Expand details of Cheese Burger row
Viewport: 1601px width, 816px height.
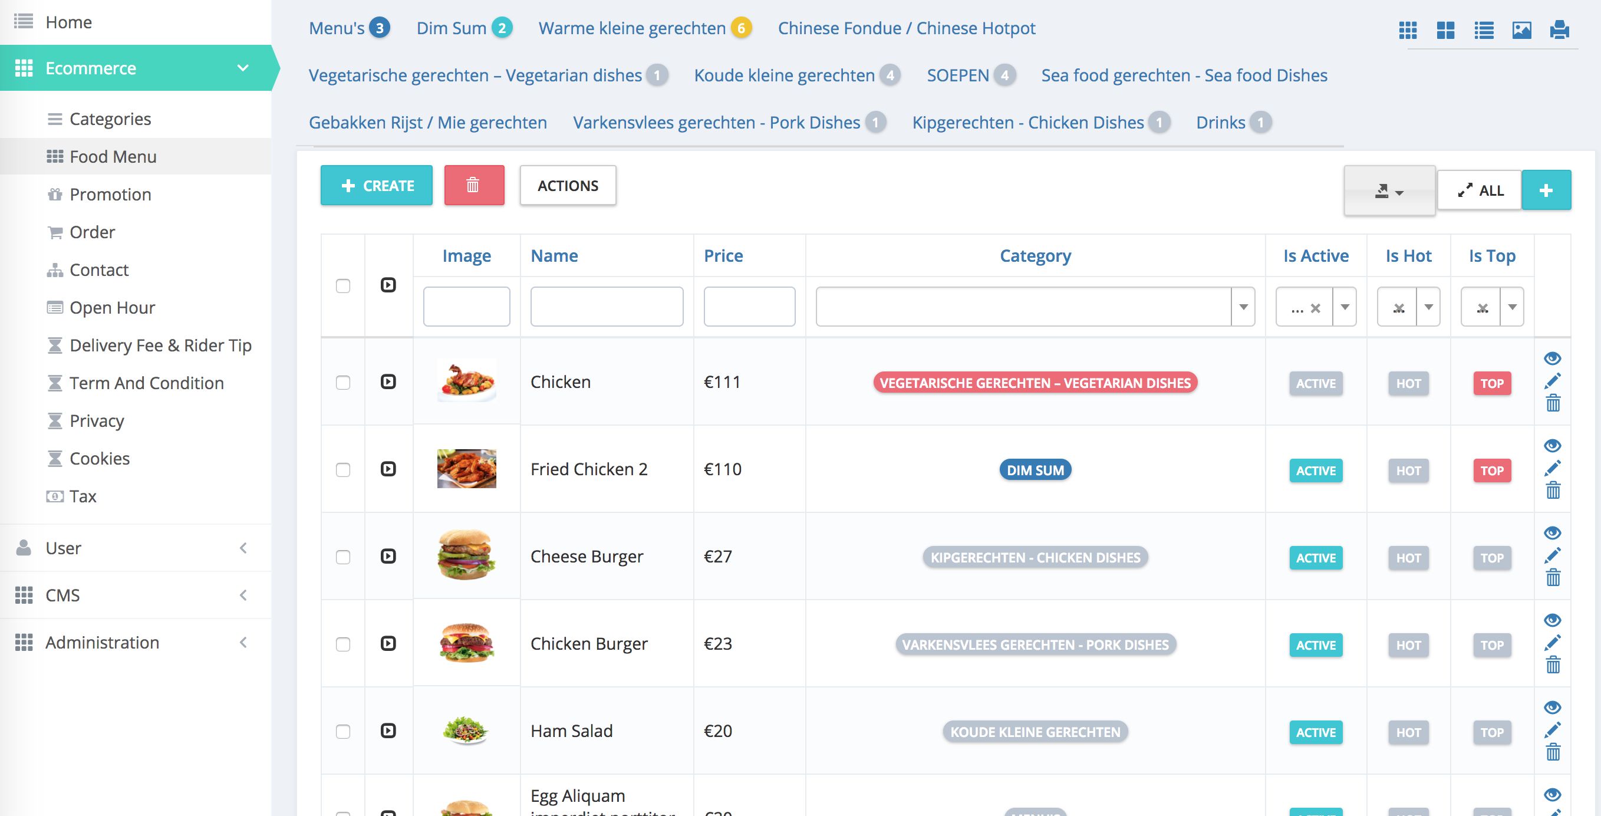click(x=388, y=555)
